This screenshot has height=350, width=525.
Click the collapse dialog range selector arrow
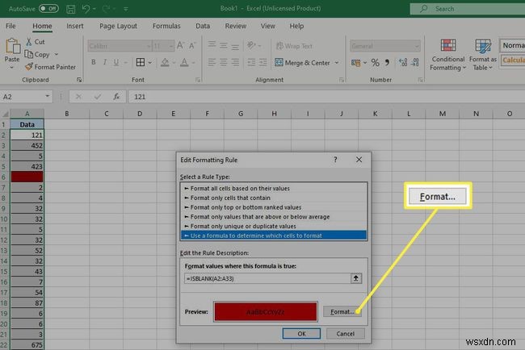[356, 278]
